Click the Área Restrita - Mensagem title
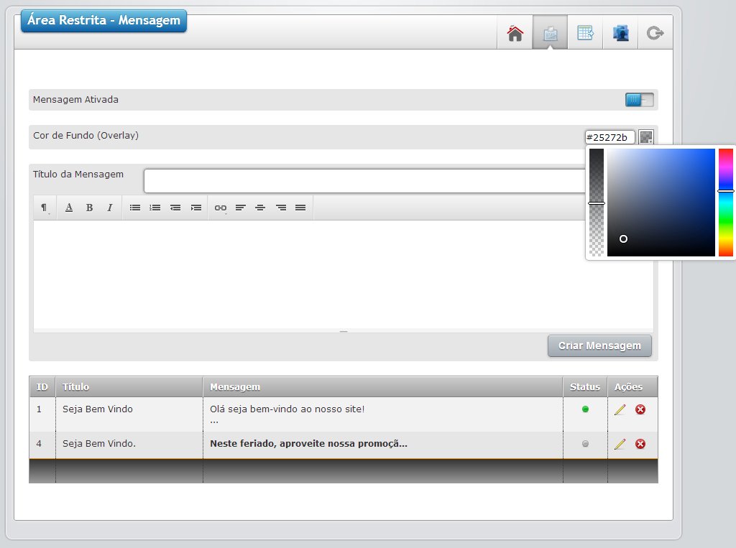Screen dimensions: 736x548 (x=103, y=20)
